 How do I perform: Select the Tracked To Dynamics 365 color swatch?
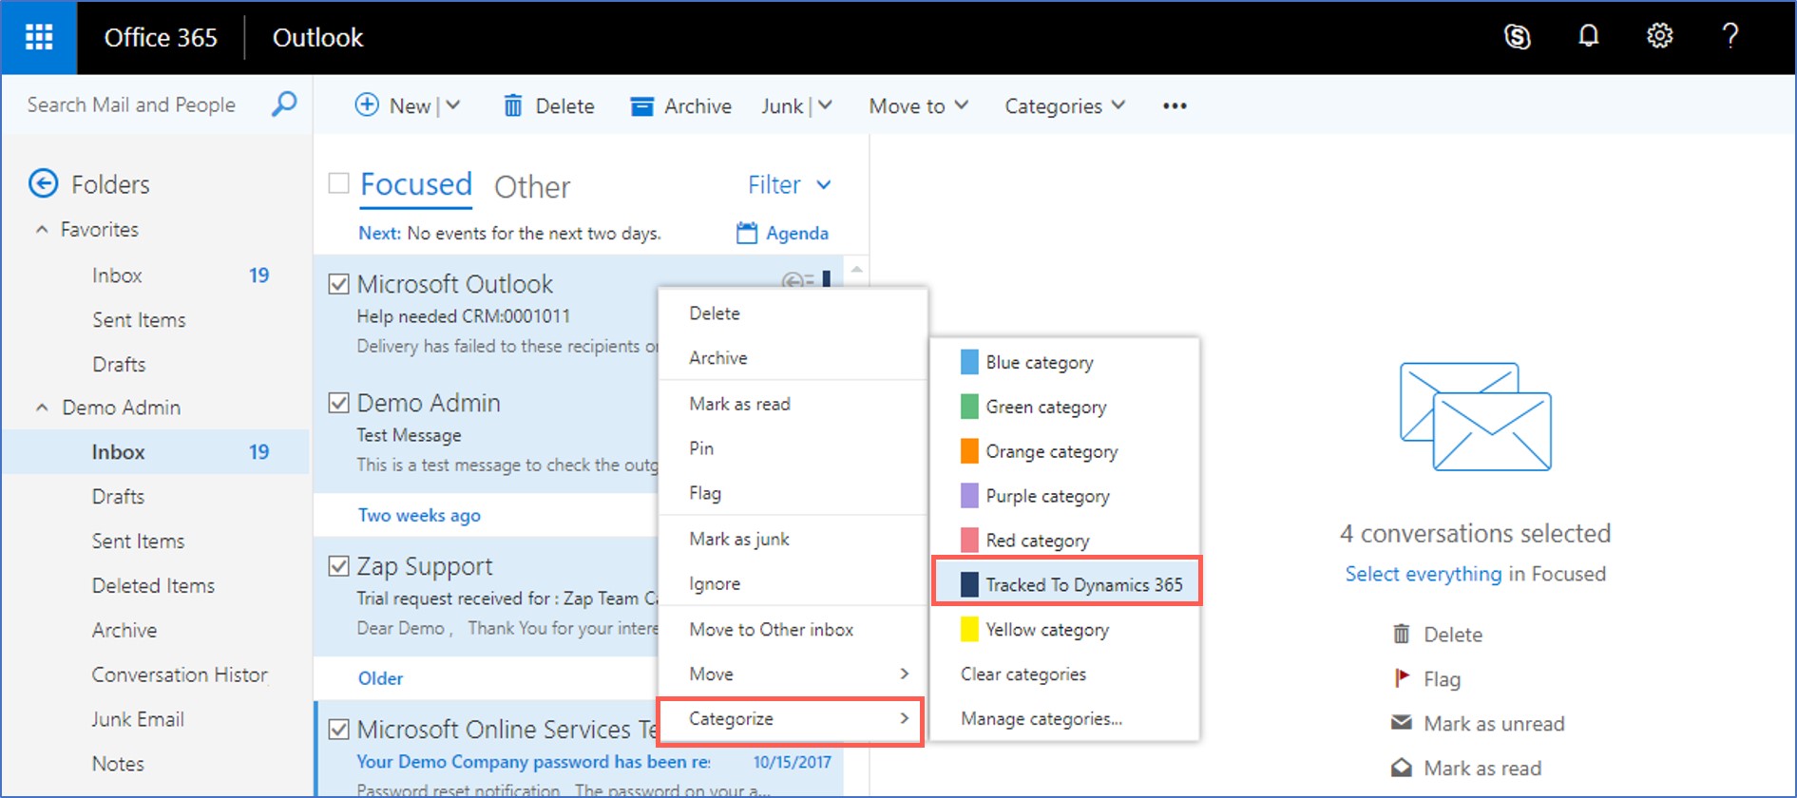pyautogui.click(x=969, y=584)
